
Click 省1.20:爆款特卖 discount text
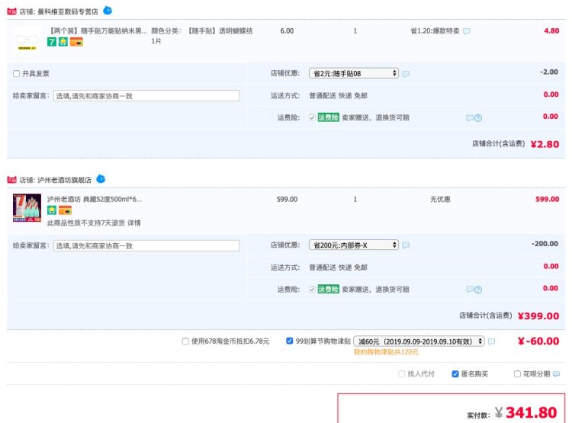(x=435, y=31)
